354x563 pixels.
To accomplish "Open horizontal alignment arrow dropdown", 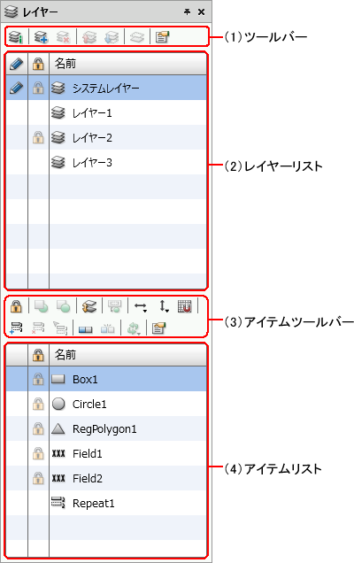I will tap(141, 306).
